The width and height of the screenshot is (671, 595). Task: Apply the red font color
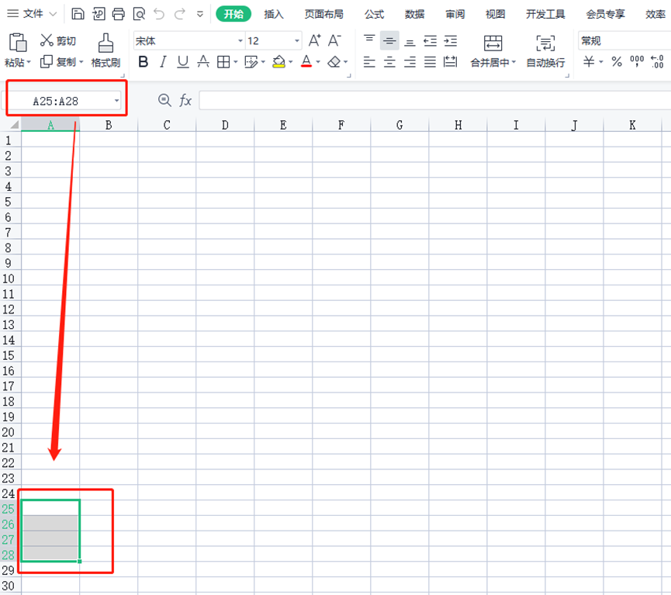[306, 62]
